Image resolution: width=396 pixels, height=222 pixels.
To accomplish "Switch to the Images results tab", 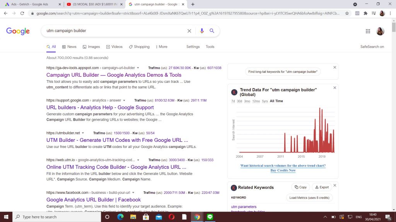I will click(91, 47).
